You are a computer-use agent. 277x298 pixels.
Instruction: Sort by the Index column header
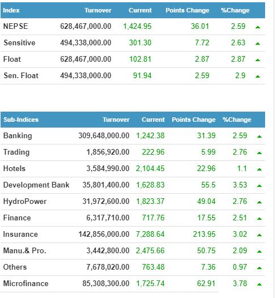point(11,10)
